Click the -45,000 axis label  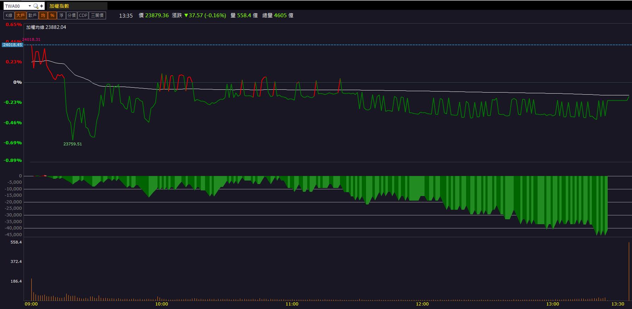(13, 234)
